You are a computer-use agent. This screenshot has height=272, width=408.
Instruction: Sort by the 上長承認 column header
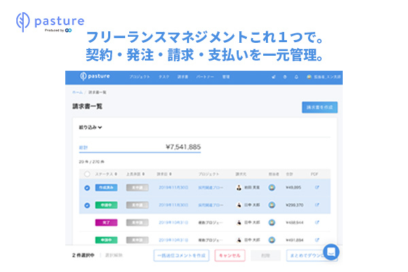tap(135, 174)
